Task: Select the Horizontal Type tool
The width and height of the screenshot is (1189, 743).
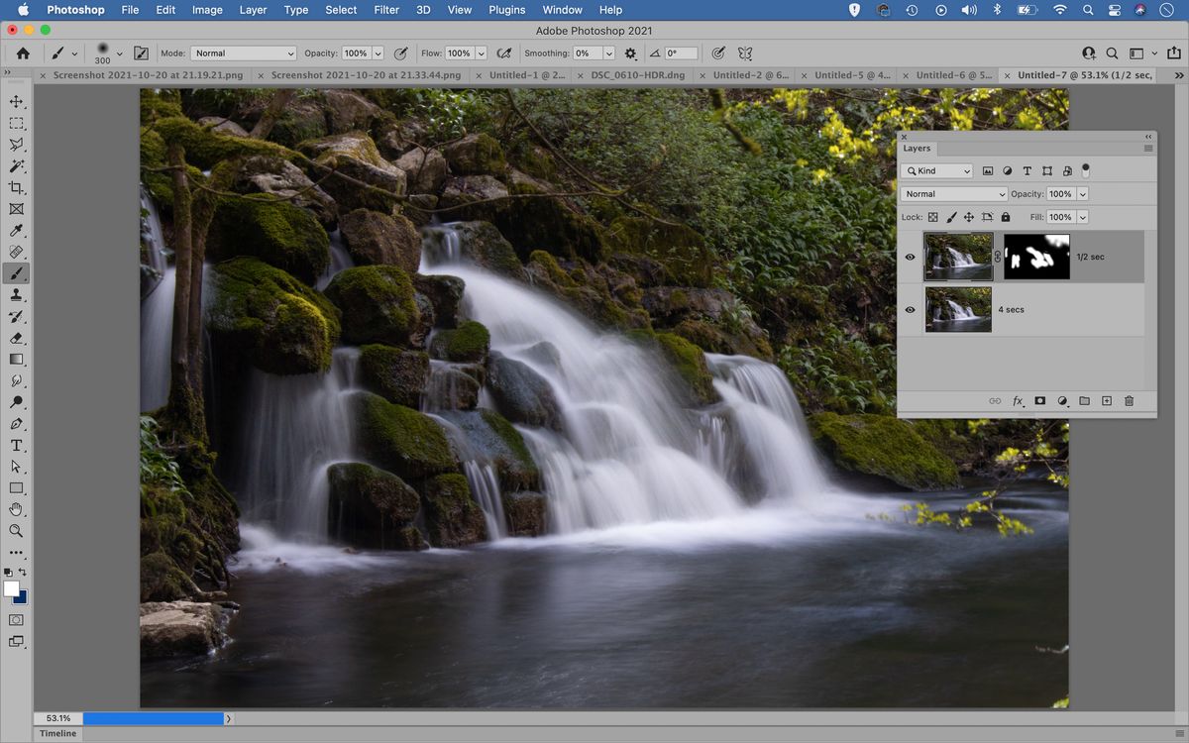Action: (16, 446)
